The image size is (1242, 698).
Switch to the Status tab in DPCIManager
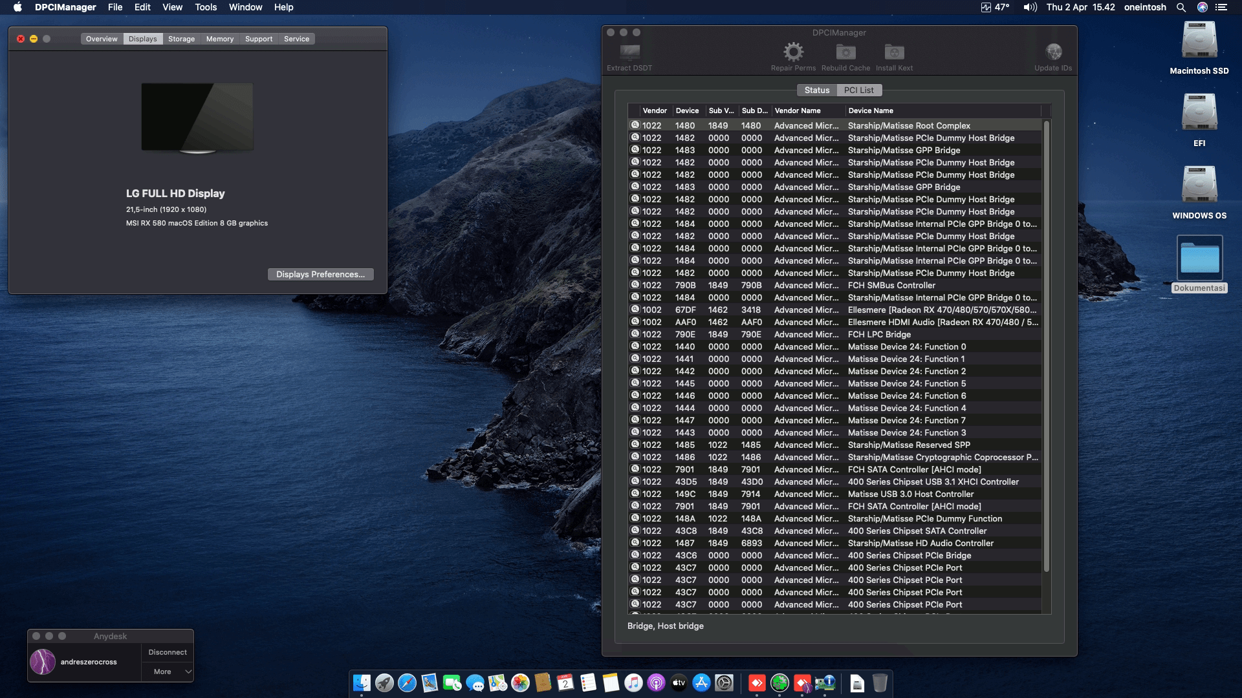tap(817, 90)
